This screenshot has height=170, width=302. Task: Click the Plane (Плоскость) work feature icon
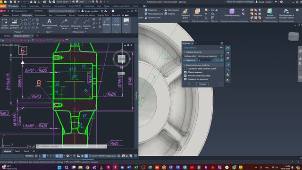coord(197,13)
